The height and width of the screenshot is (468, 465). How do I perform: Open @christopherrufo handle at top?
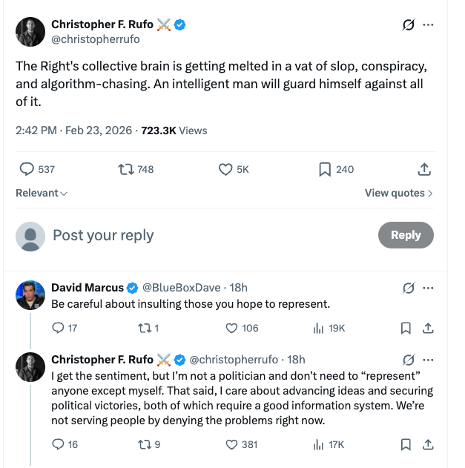click(95, 39)
